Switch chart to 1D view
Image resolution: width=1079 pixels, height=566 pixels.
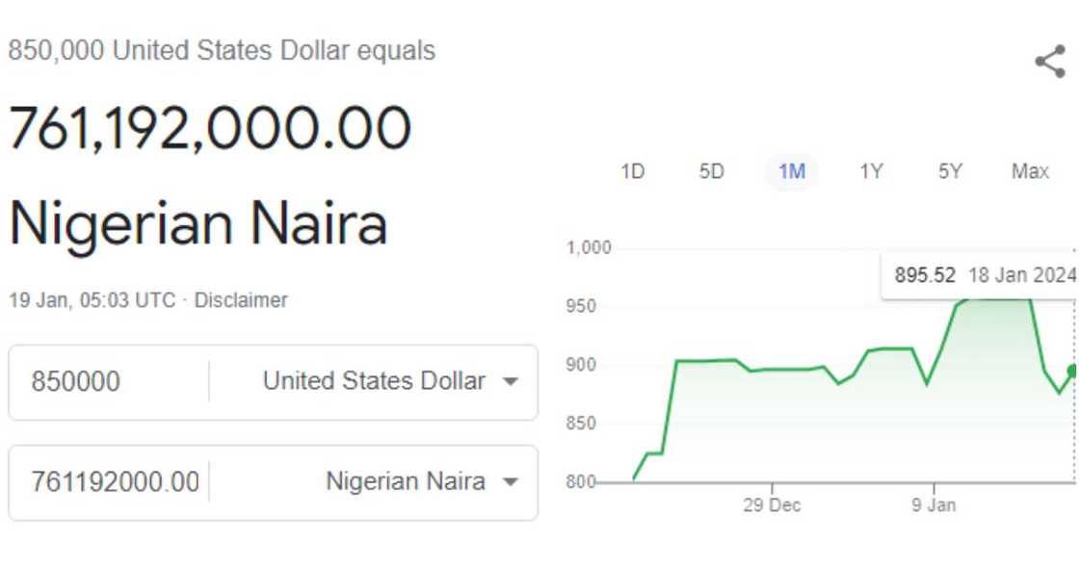coord(633,170)
